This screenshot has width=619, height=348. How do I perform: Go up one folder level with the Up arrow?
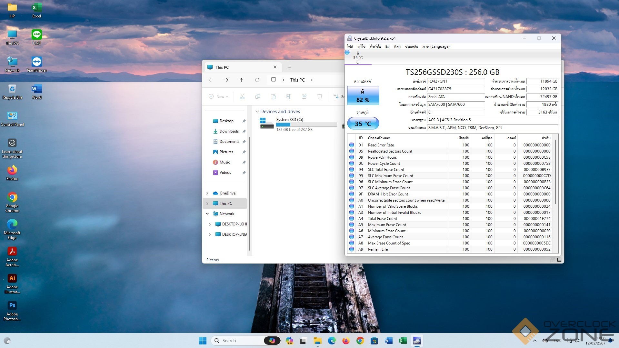tap(241, 80)
